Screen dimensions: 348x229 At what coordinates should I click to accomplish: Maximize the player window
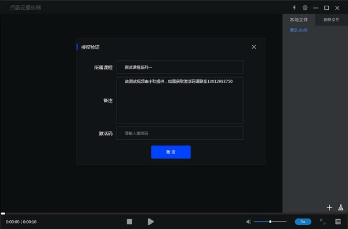pos(327,8)
